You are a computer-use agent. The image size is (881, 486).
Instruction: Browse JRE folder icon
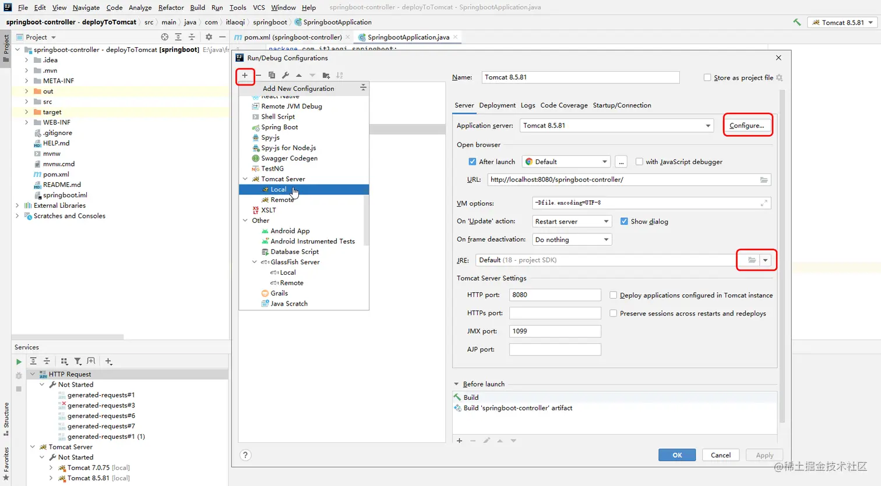752,260
